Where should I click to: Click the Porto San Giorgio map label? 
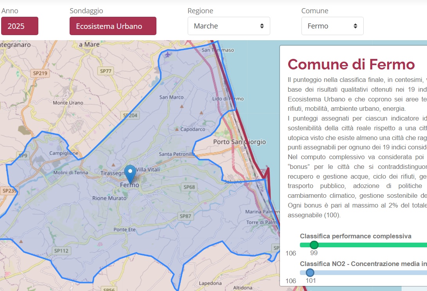239,142
